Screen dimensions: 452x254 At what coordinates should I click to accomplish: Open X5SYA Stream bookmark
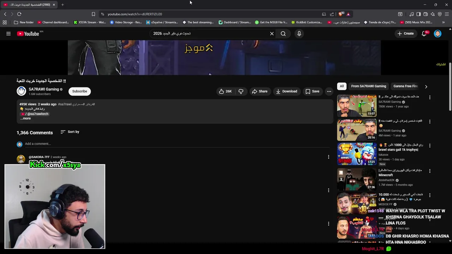coord(90,22)
